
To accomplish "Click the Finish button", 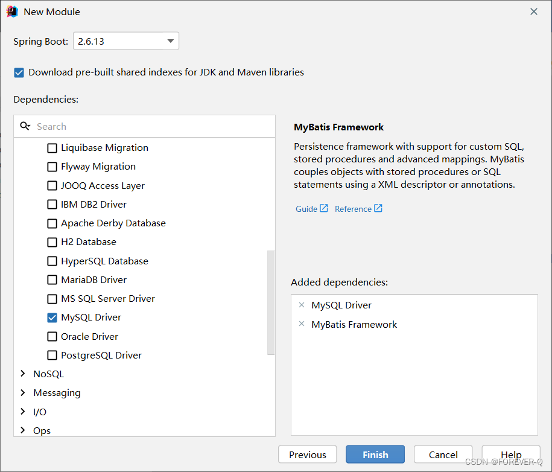I will pyautogui.click(x=375, y=454).
